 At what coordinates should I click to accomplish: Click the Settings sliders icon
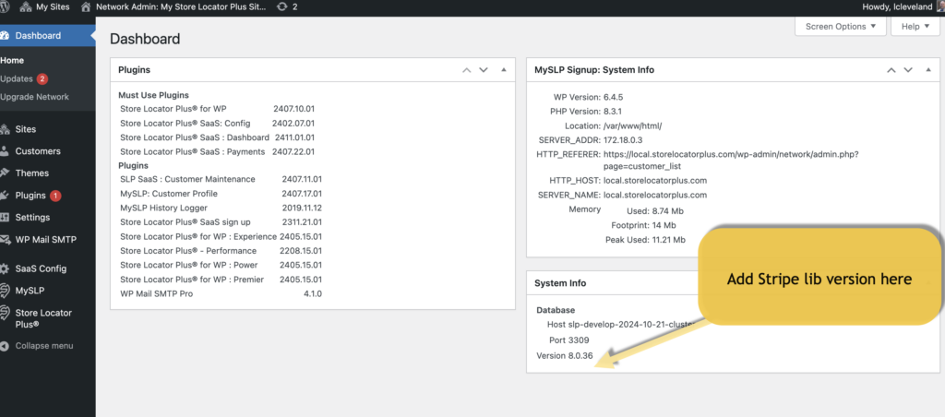pos(5,217)
